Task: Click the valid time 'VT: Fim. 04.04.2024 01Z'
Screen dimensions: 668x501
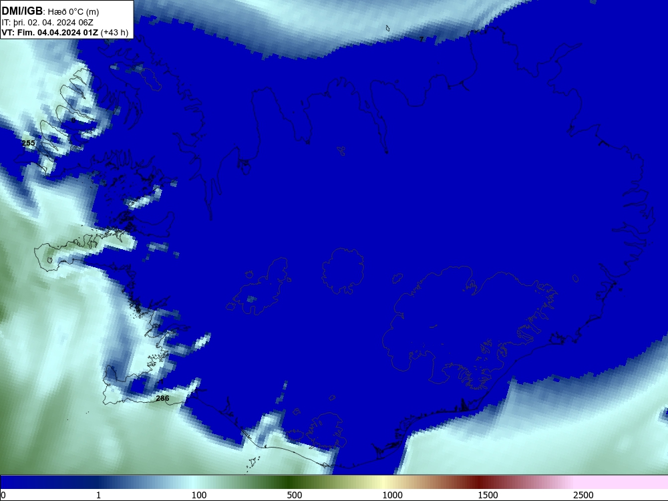Action: pyautogui.click(x=50, y=33)
